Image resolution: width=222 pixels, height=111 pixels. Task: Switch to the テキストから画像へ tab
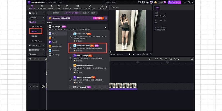72,13
